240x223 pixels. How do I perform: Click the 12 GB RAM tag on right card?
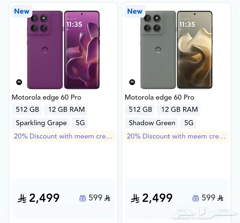pyautogui.click(x=179, y=110)
